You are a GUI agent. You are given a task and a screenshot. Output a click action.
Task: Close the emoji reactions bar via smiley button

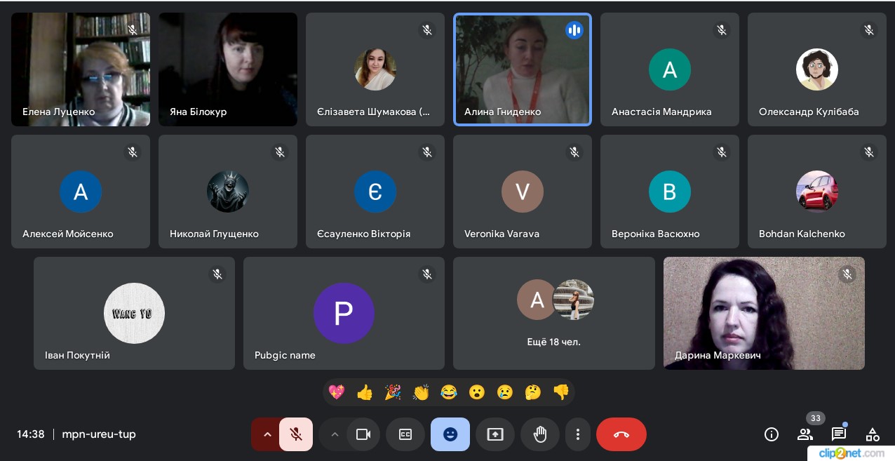450,434
